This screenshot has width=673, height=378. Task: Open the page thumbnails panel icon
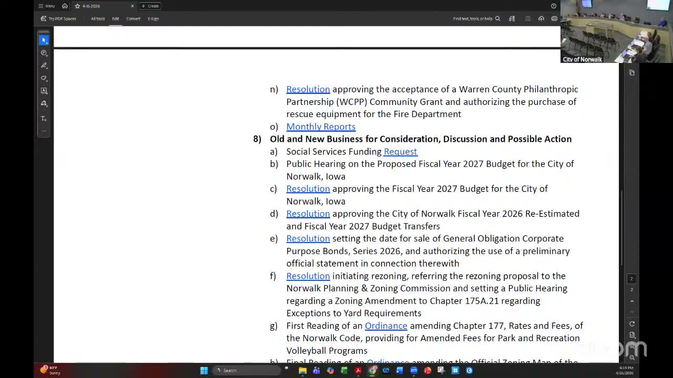click(x=632, y=72)
